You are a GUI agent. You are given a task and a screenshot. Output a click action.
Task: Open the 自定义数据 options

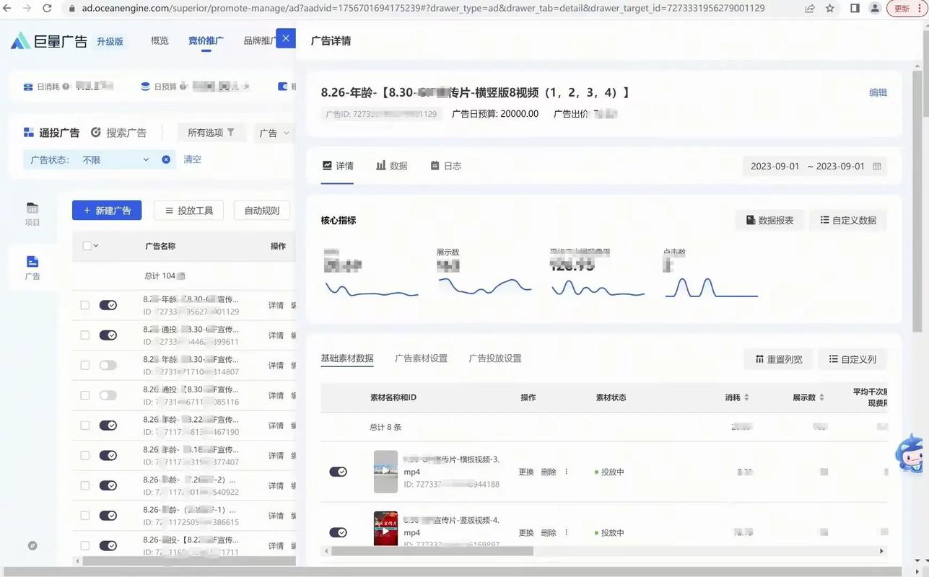[848, 220]
